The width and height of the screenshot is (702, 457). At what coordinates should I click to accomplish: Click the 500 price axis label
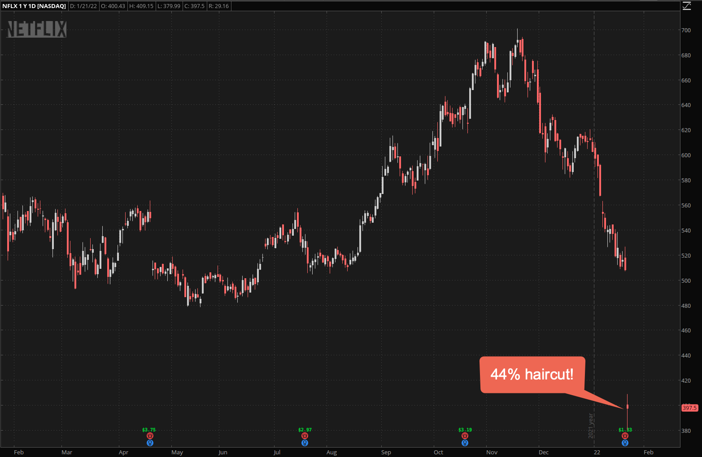point(686,281)
